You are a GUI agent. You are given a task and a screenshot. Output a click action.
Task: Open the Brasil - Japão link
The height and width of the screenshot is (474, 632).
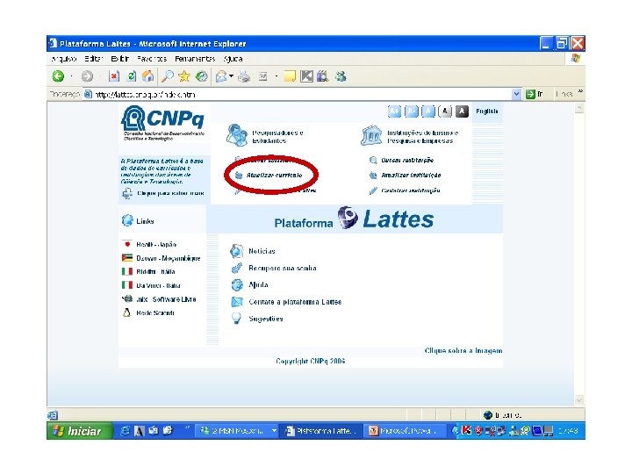point(156,244)
